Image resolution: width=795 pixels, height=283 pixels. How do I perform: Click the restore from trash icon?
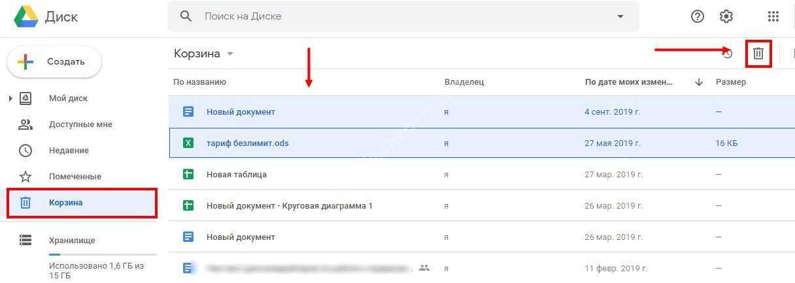click(x=727, y=53)
